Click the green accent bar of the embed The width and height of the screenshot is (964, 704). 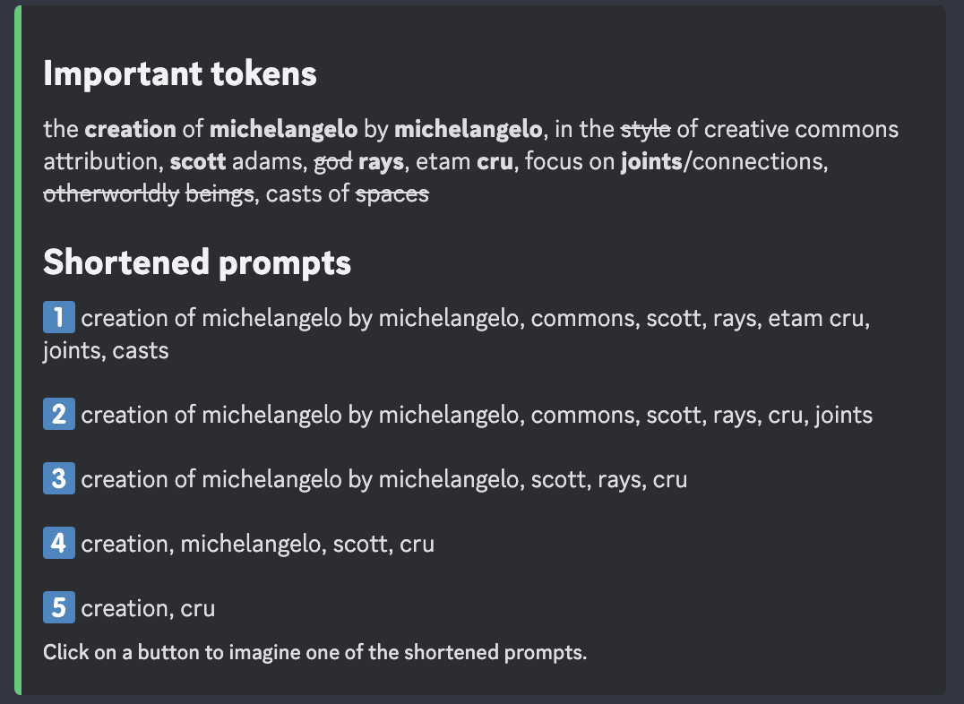[x=17, y=349]
